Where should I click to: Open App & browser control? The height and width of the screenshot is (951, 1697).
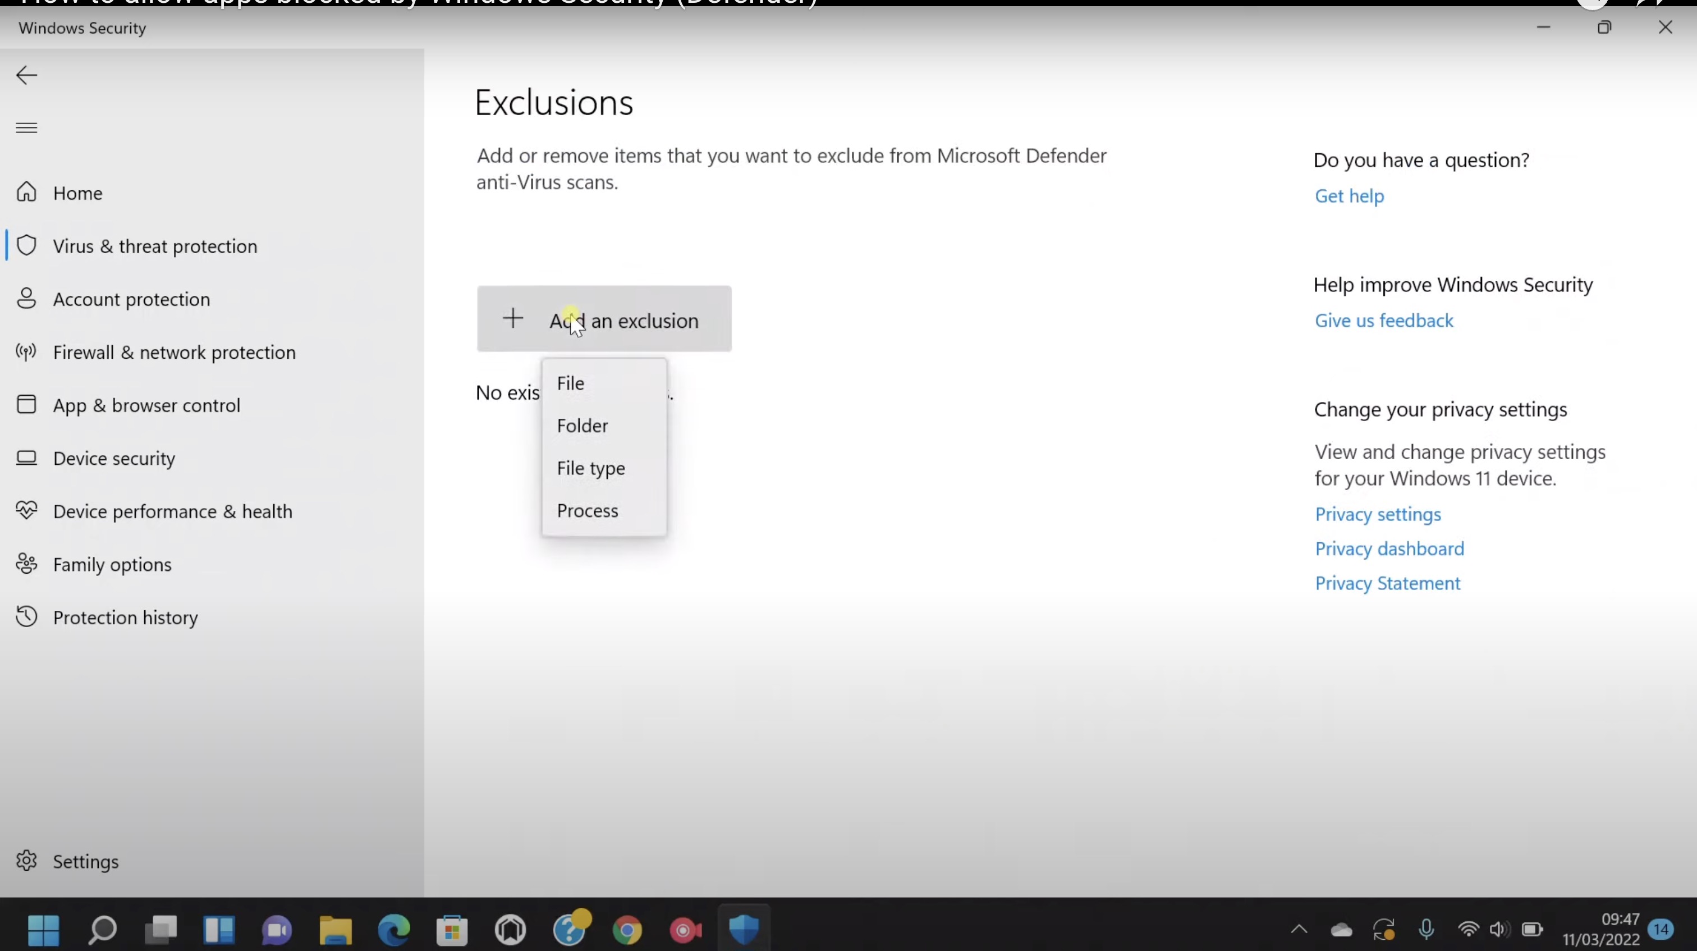pyautogui.click(x=146, y=405)
